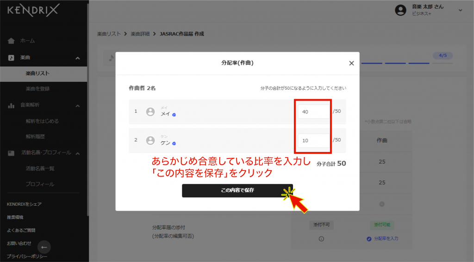
Task: Click ケン's share input showing 10
Action: tap(313, 140)
